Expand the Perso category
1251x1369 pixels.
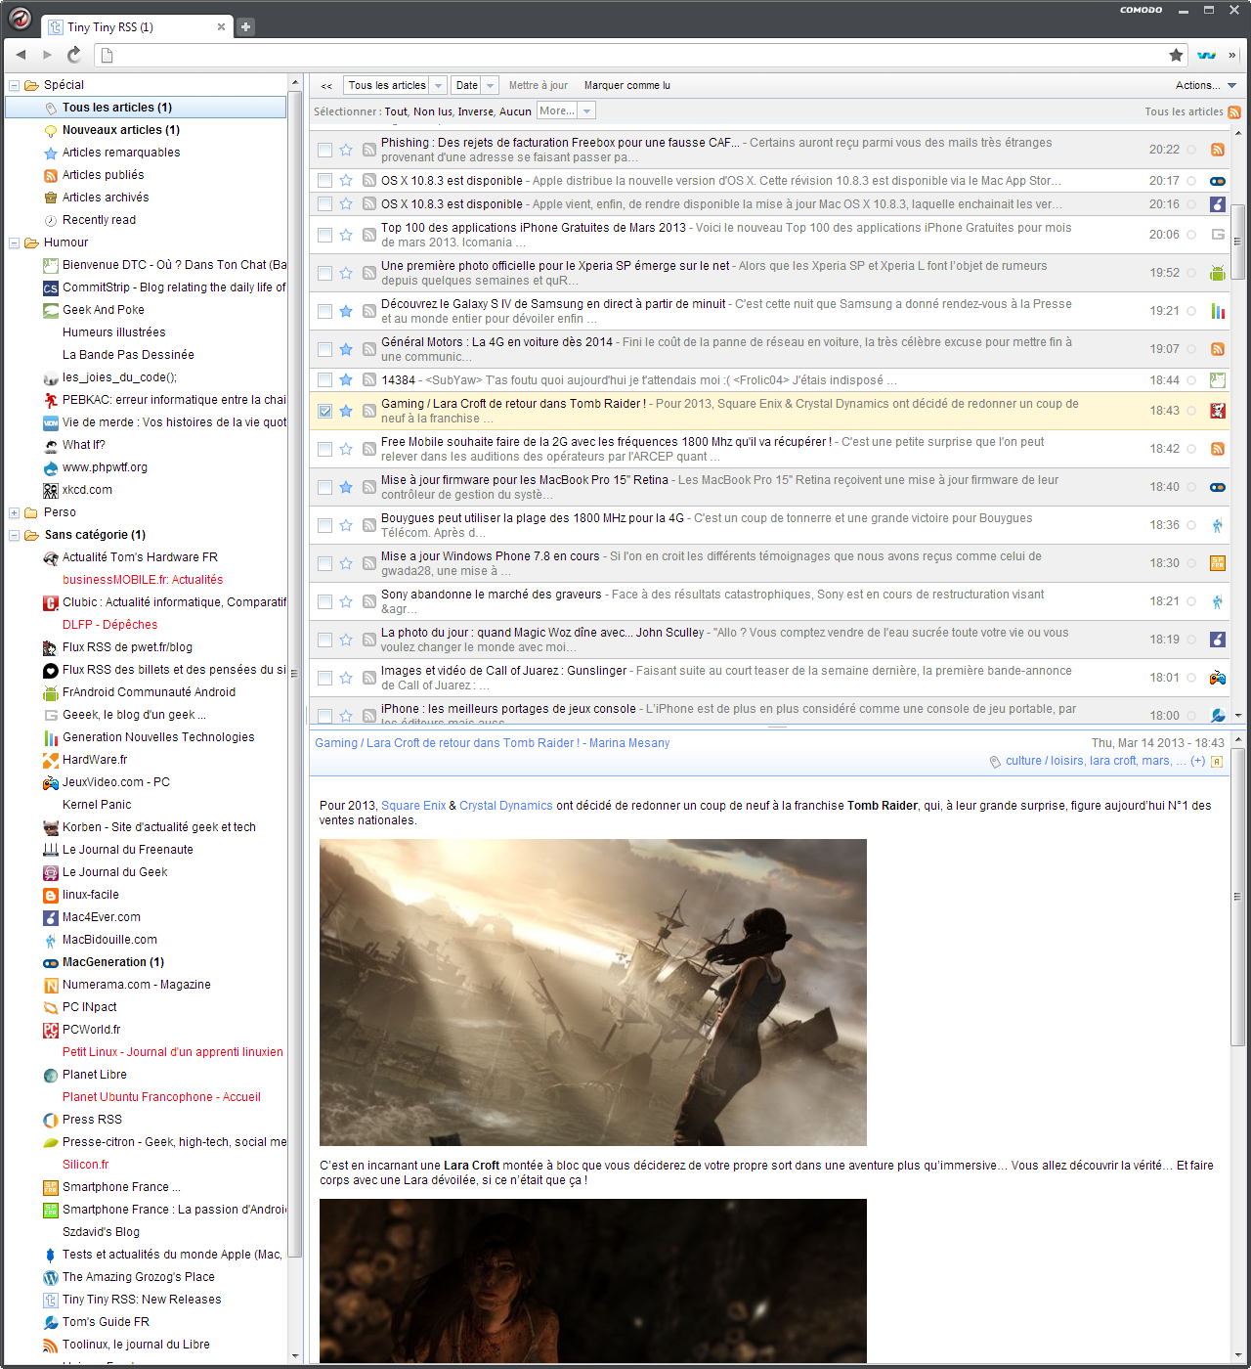coord(14,513)
